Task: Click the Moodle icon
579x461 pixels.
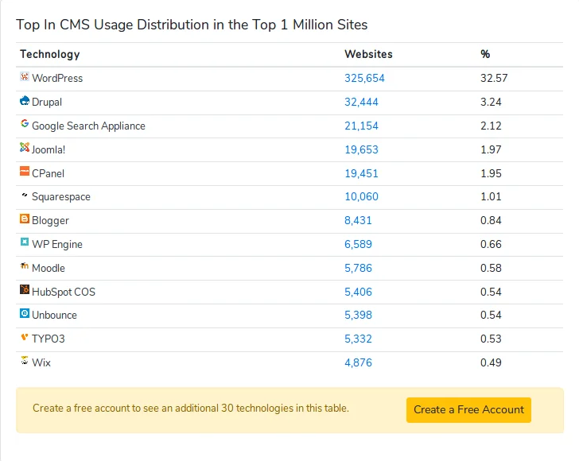Action: click(25, 267)
